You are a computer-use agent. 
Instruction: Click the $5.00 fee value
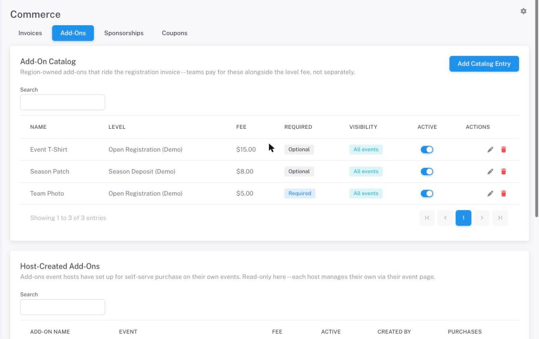click(x=244, y=193)
